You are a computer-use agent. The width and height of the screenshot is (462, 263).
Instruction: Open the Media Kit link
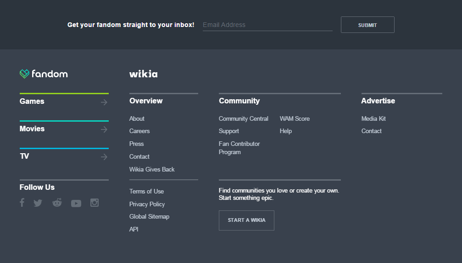(x=373, y=118)
